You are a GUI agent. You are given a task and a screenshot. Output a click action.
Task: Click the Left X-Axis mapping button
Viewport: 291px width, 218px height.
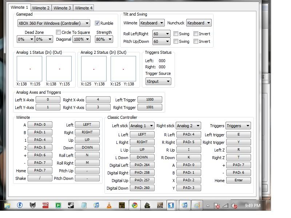(x=48, y=100)
